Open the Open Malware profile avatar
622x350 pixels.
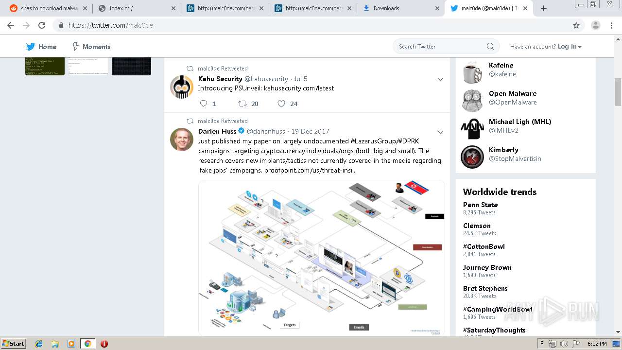(472, 101)
